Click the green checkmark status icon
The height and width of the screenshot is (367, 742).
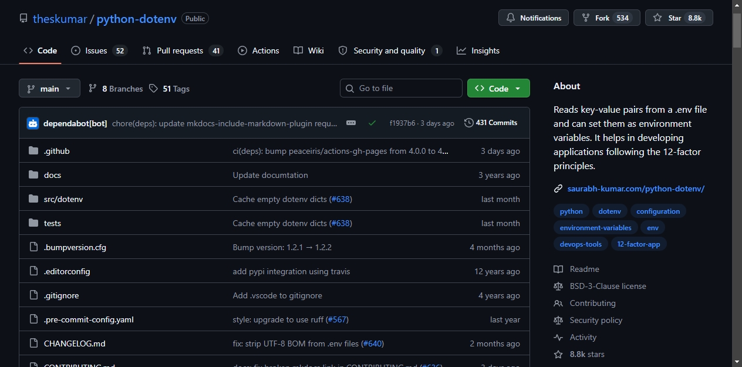[372, 123]
